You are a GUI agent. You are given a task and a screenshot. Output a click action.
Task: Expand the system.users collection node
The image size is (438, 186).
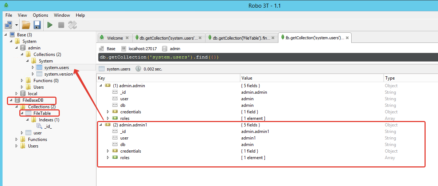[33, 67]
